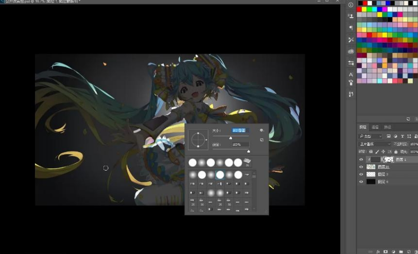Image resolution: width=418 pixels, height=254 pixels.
Task: Click the create new brush preset icon
Action: (262, 140)
